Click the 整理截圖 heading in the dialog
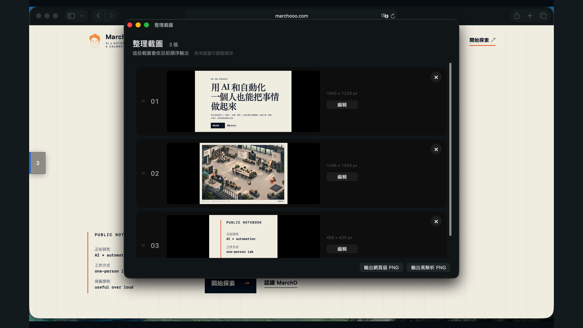 click(x=148, y=44)
